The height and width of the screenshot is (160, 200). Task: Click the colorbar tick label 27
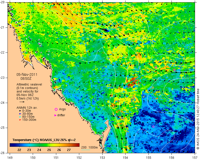coord(69,150)
